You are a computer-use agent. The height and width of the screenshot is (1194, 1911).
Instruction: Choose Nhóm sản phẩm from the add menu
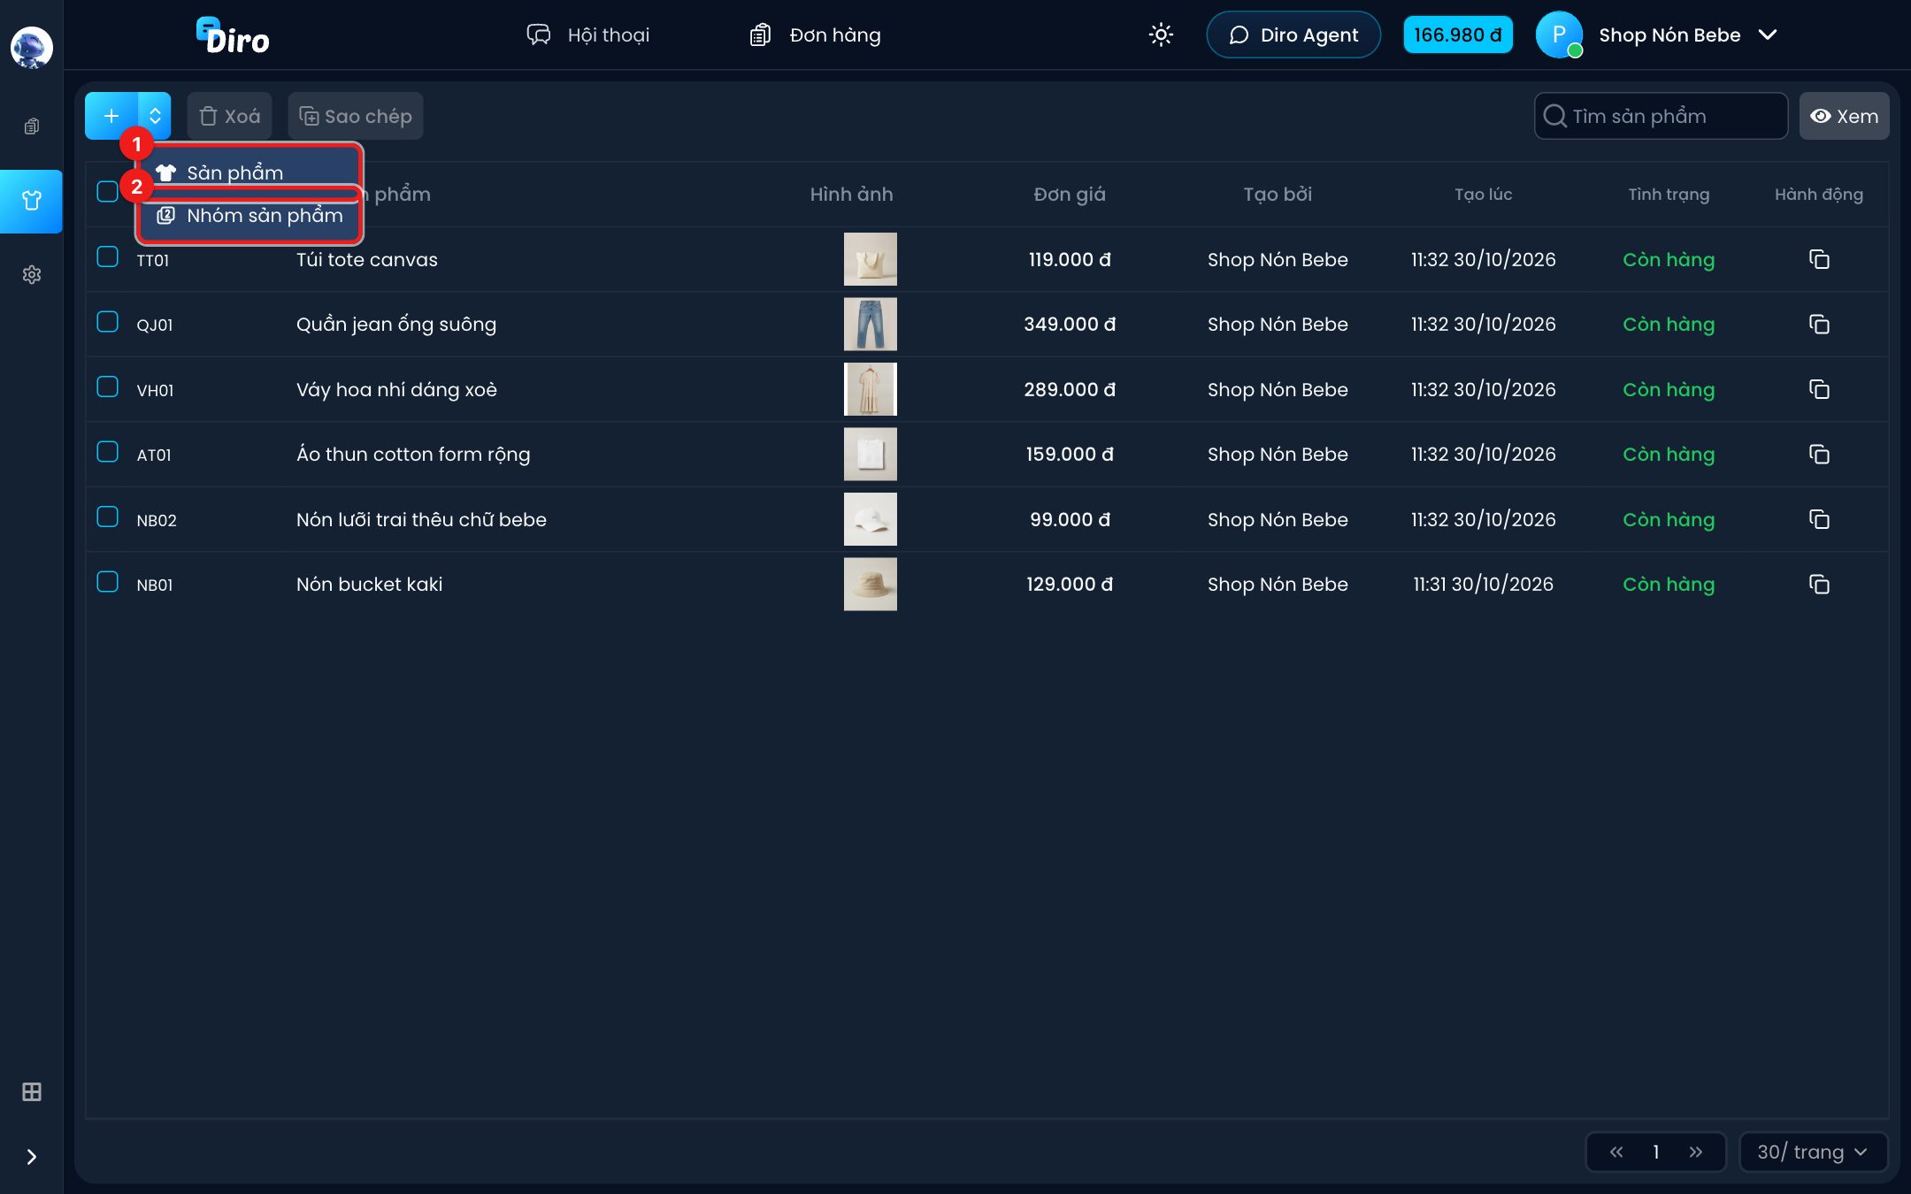[x=249, y=215]
